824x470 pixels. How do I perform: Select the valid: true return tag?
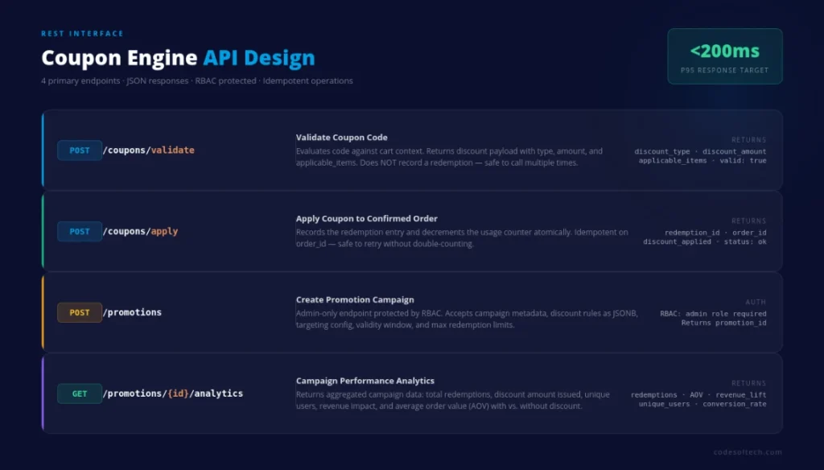744,160
